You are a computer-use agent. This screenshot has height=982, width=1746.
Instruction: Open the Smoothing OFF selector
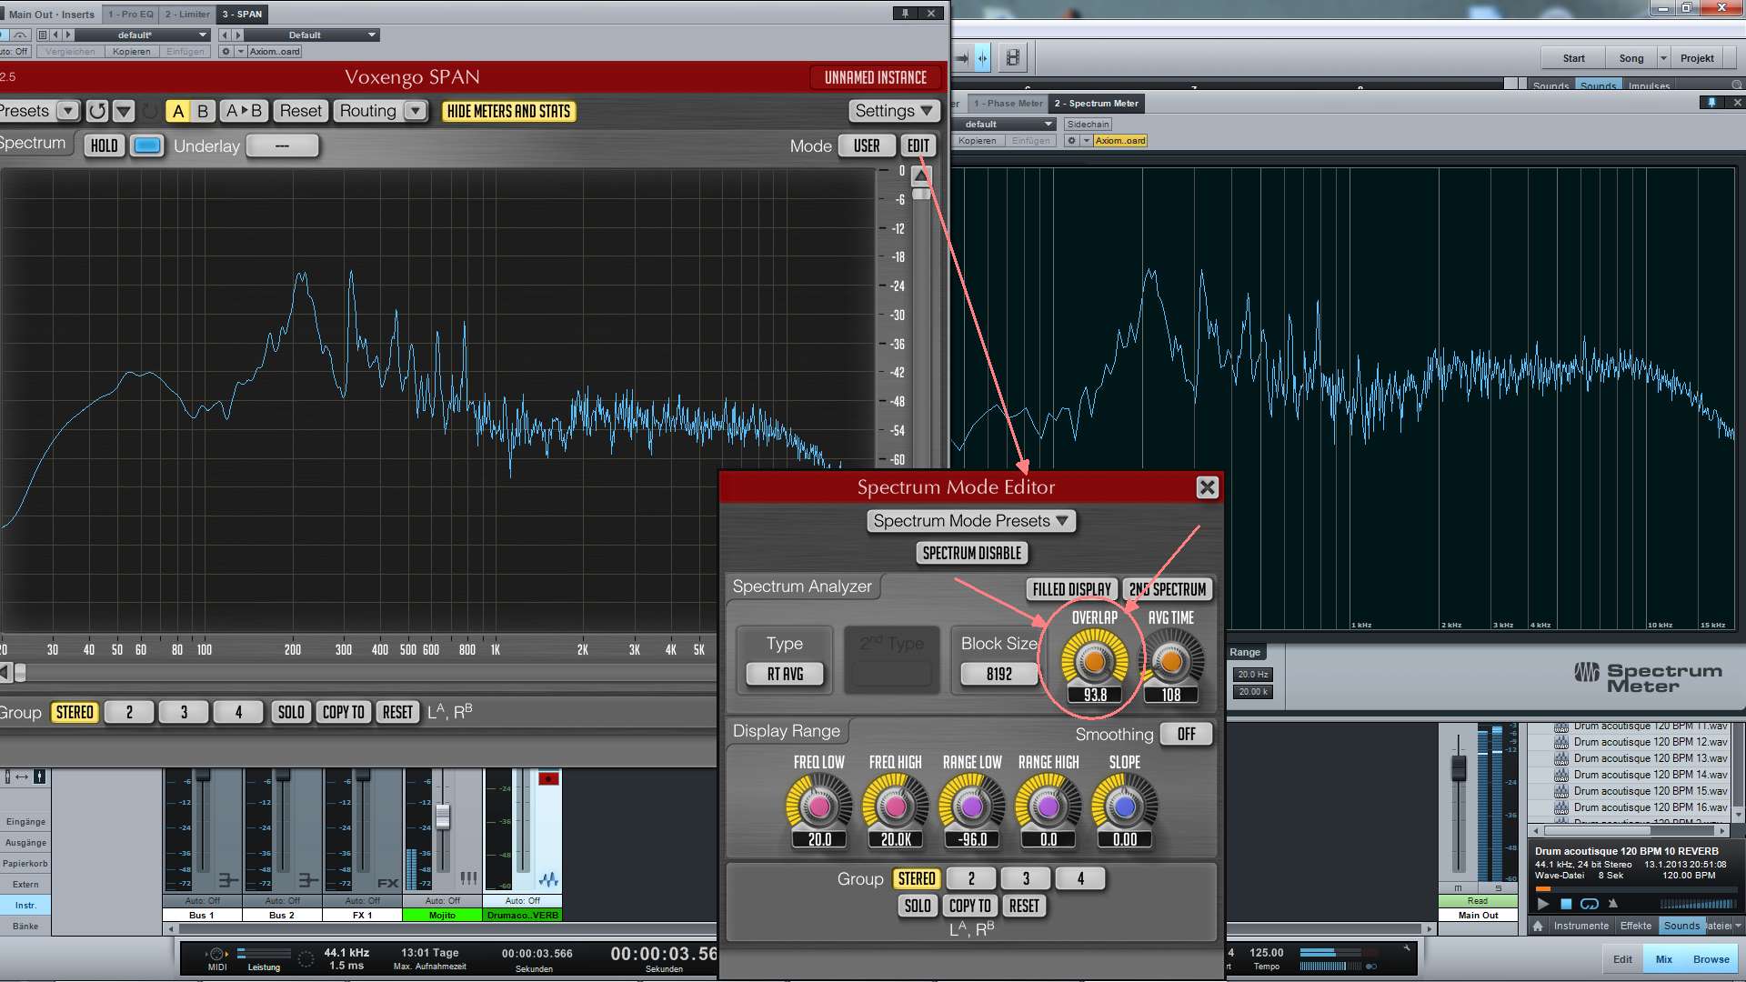coord(1186,734)
